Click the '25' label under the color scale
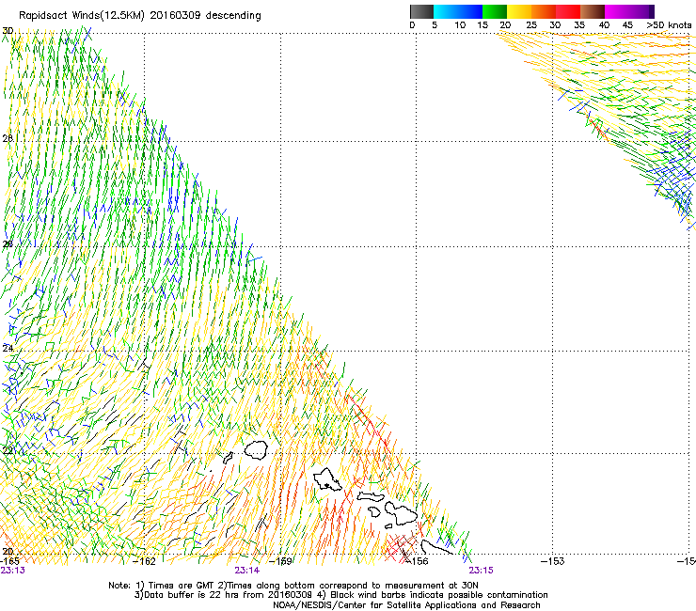Viewport: 696px width, 611px height. coord(531,25)
